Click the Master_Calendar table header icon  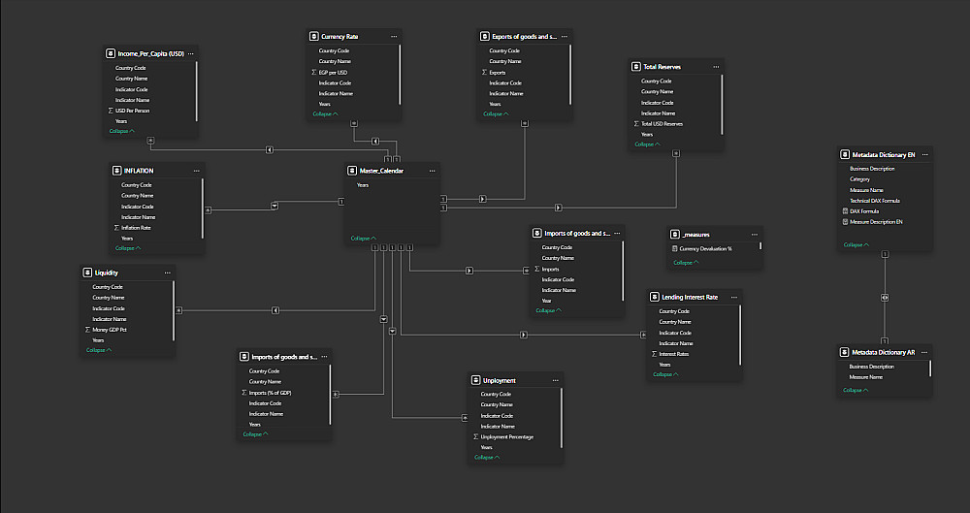point(352,171)
